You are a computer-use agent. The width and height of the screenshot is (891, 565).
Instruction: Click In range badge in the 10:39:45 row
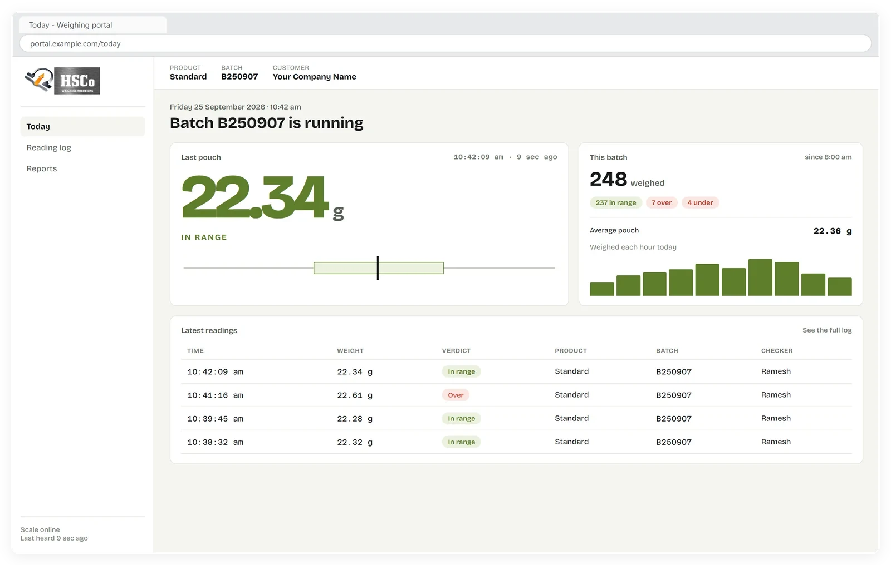[x=461, y=418]
